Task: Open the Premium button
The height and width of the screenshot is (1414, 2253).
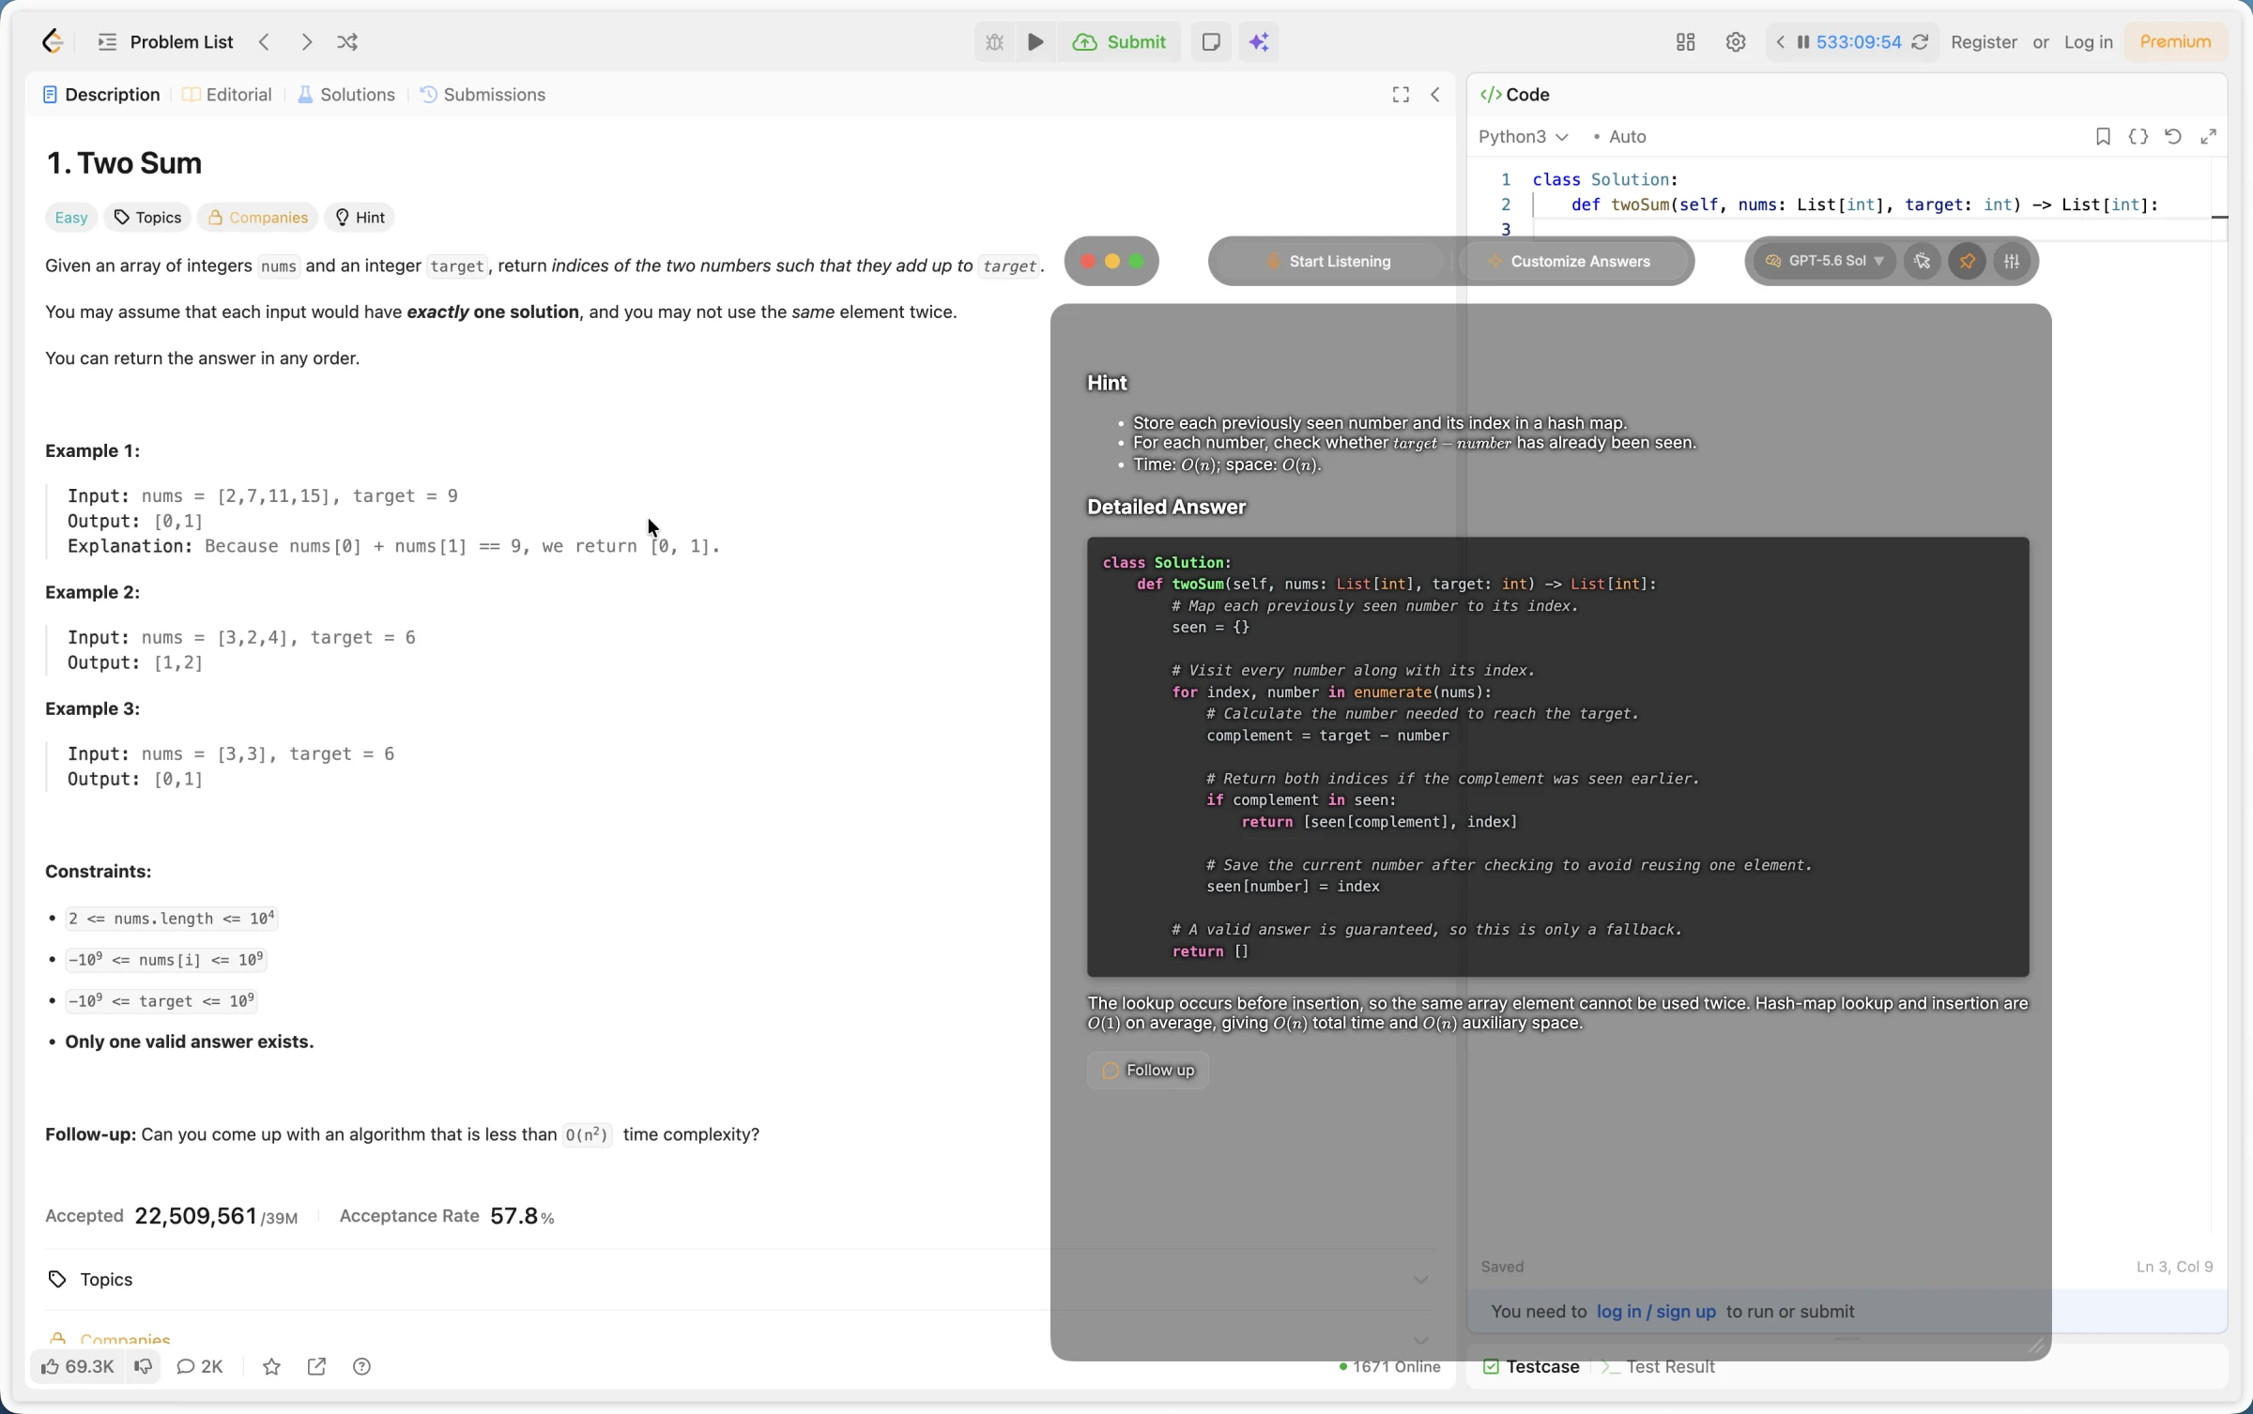Action: tap(2175, 41)
